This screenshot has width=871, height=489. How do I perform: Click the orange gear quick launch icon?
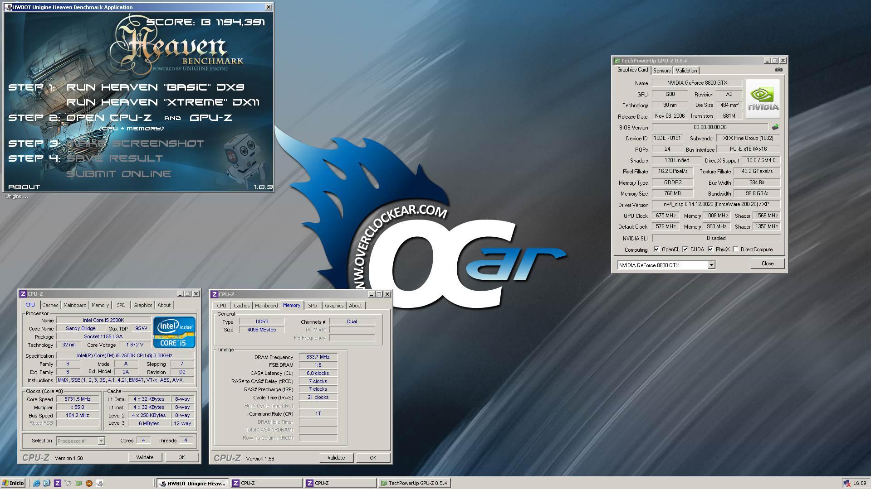88,483
